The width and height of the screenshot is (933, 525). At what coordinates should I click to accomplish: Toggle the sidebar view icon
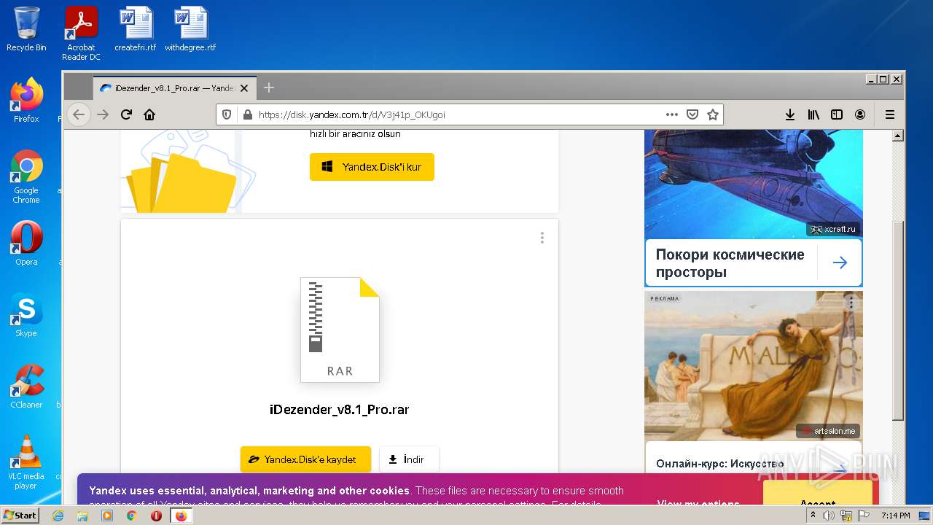(x=837, y=114)
